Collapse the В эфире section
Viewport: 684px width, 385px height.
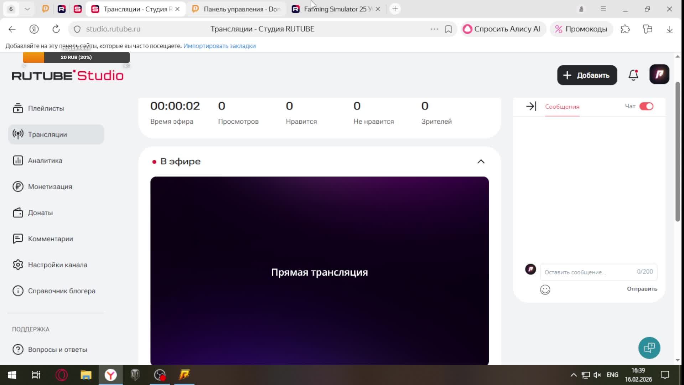[481, 161]
